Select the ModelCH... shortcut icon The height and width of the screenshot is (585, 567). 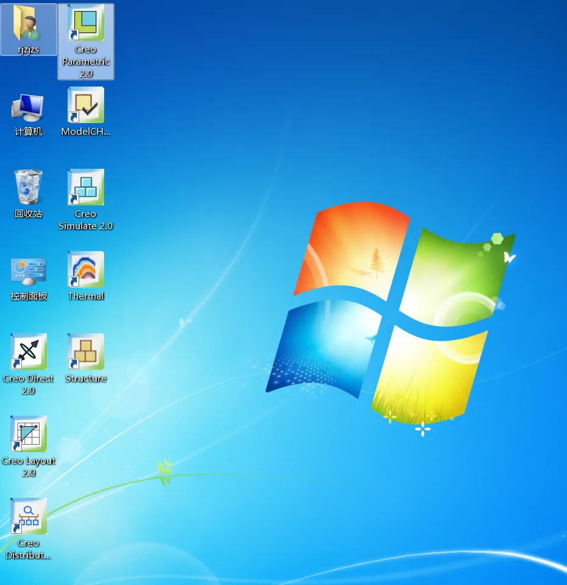[x=86, y=105]
